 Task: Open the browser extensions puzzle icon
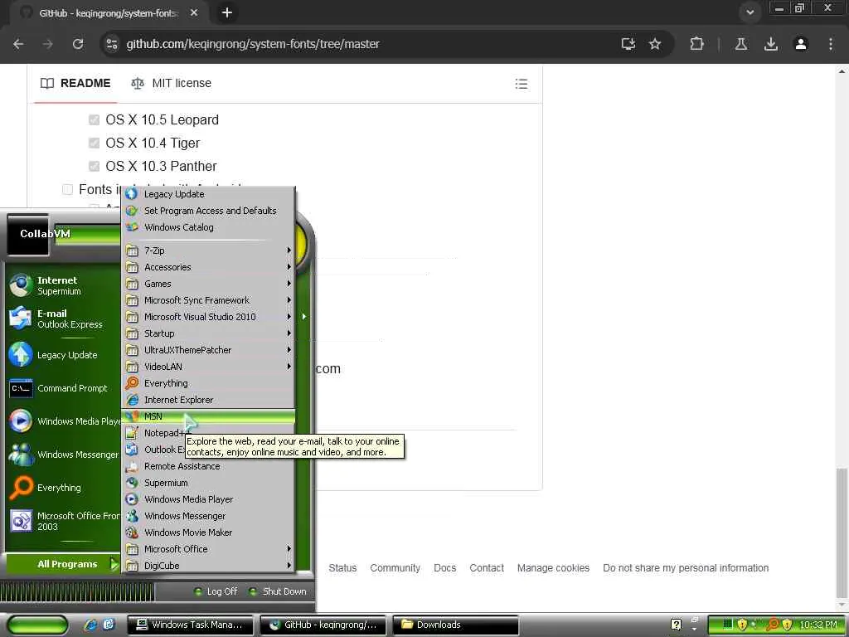[x=696, y=44]
